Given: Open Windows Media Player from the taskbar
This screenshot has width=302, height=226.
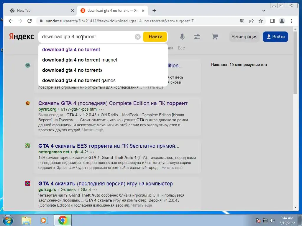Looking at the screenshot, I should 44,220.
